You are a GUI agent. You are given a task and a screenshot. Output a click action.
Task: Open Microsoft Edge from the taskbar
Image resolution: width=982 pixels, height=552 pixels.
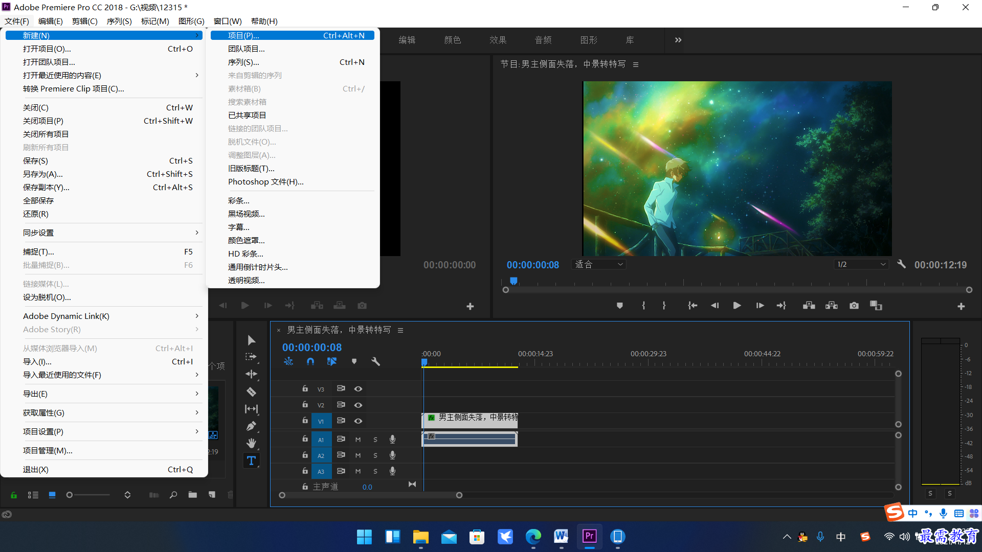533,537
